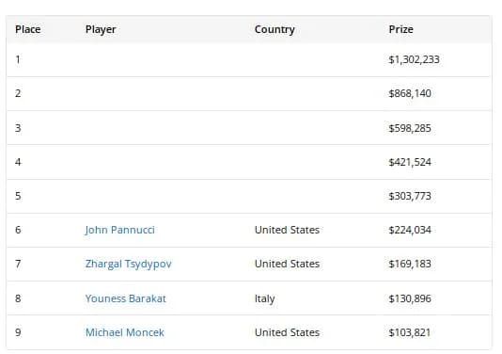Select the $421,524 prize amount
Viewport: 502px width, 354px height.
[x=410, y=162]
